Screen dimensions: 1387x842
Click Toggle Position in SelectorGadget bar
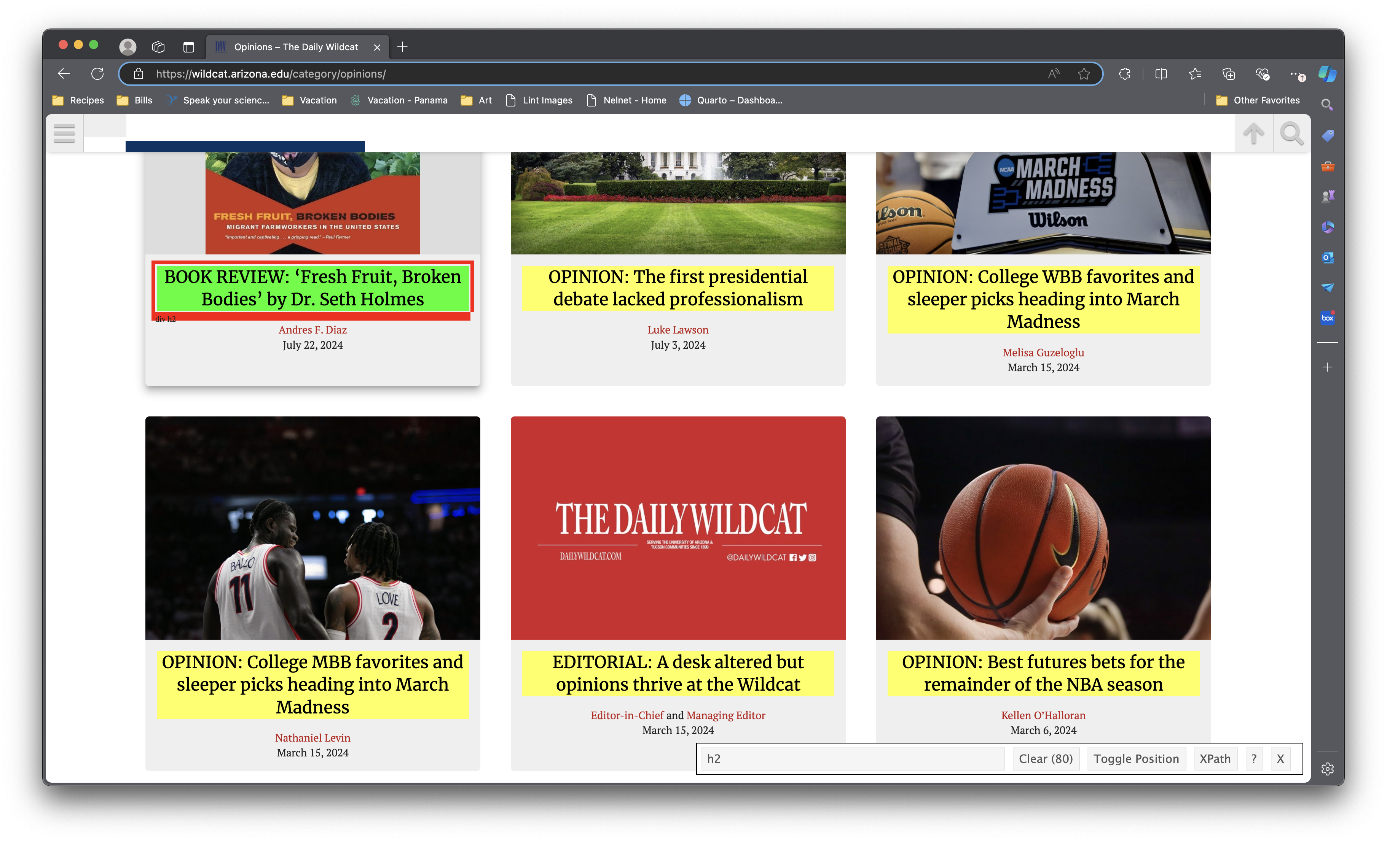(x=1136, y=759)
